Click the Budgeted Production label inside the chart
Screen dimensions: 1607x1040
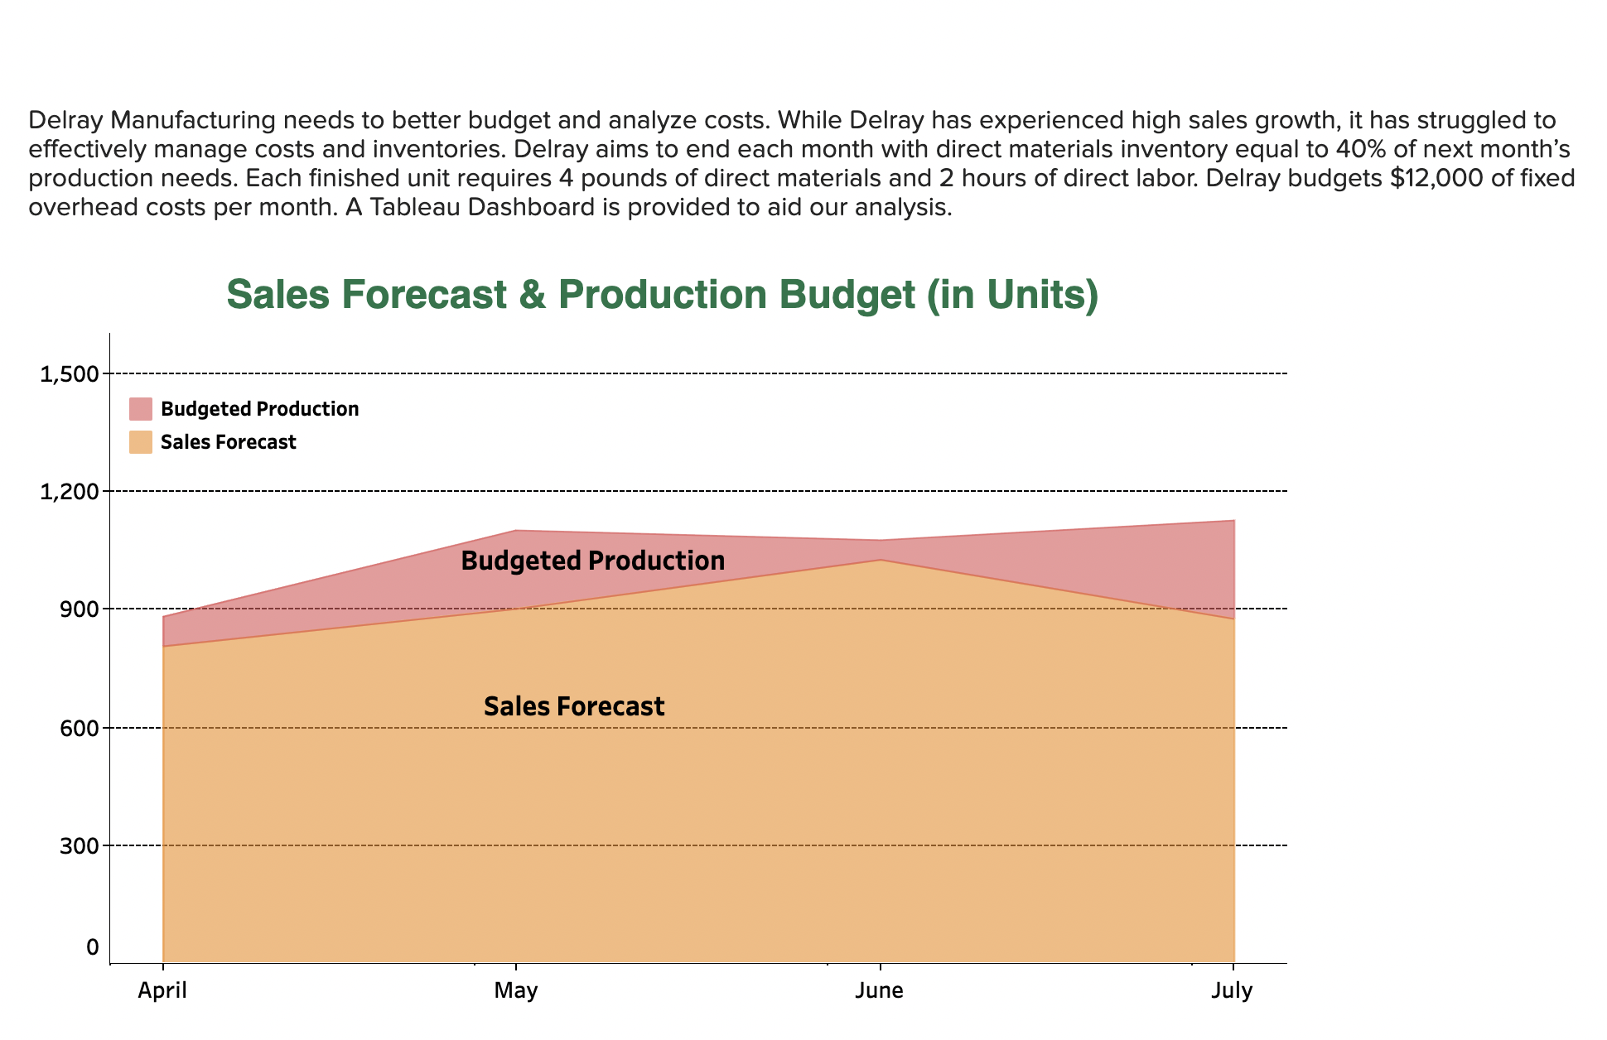(x=594, y=560)
